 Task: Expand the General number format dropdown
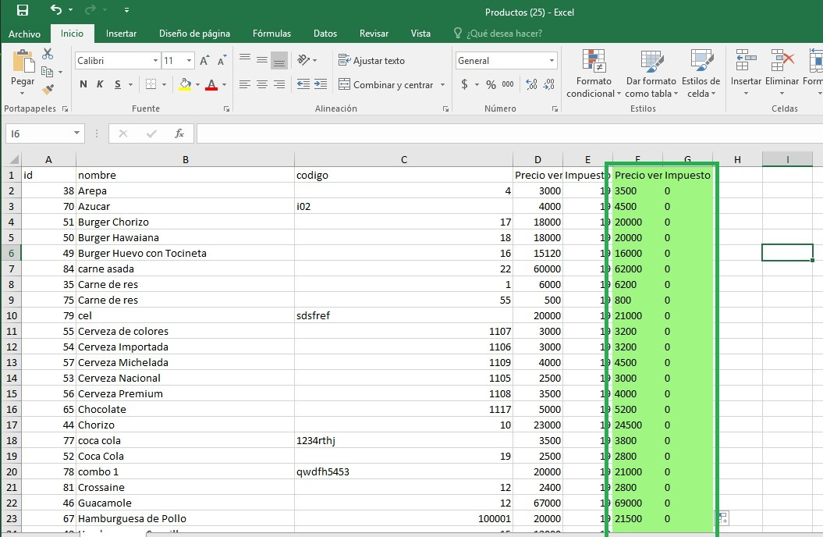(x=552, y=61)
